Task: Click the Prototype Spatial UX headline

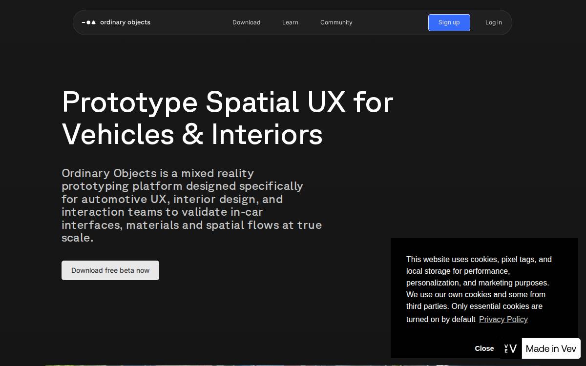Action: tap(228, 118)
